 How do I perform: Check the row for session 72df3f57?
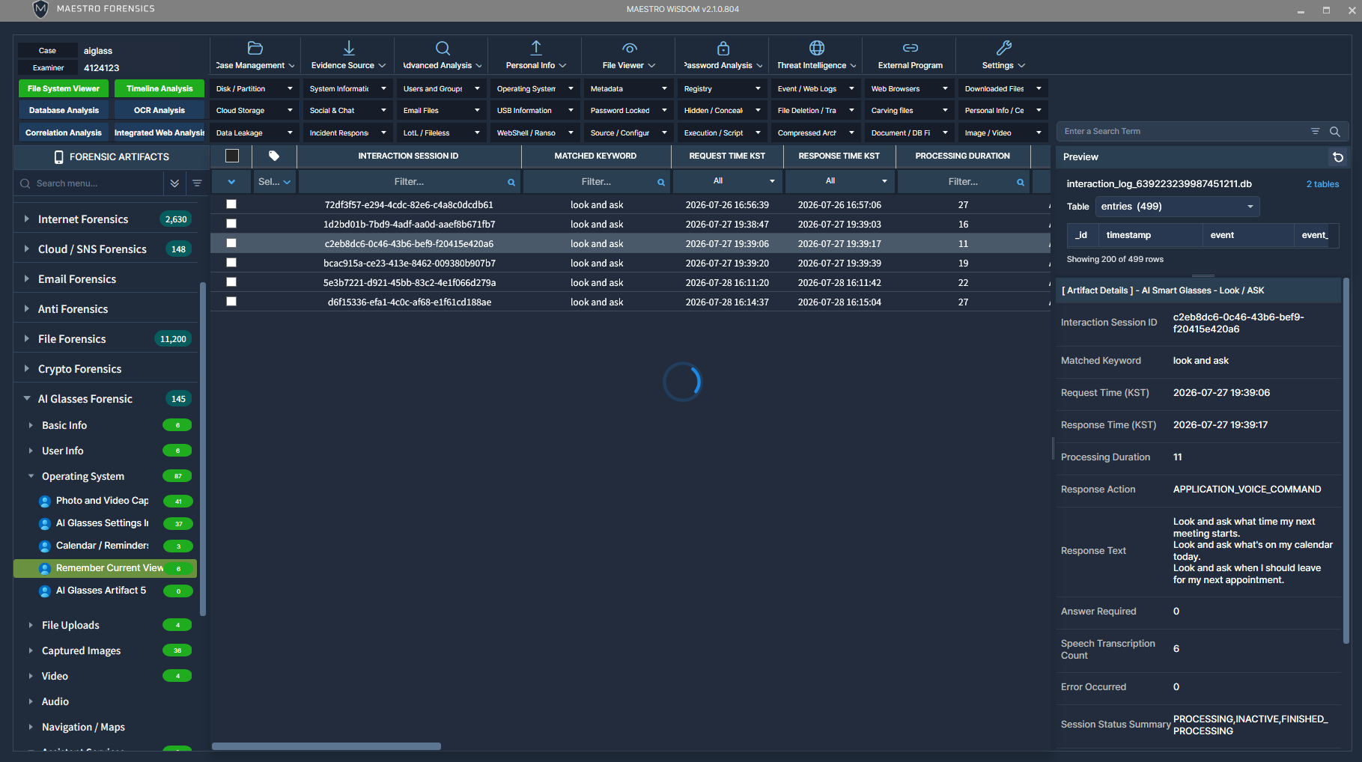coord(231,204)
